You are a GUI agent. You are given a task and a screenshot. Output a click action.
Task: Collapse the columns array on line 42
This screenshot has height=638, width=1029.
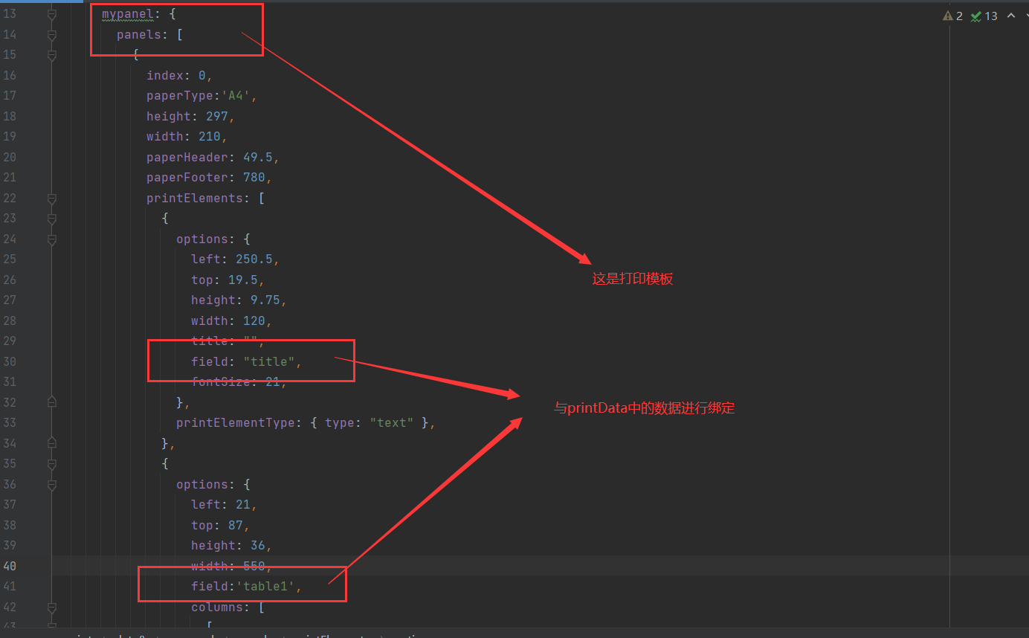(x=51, y=608)
